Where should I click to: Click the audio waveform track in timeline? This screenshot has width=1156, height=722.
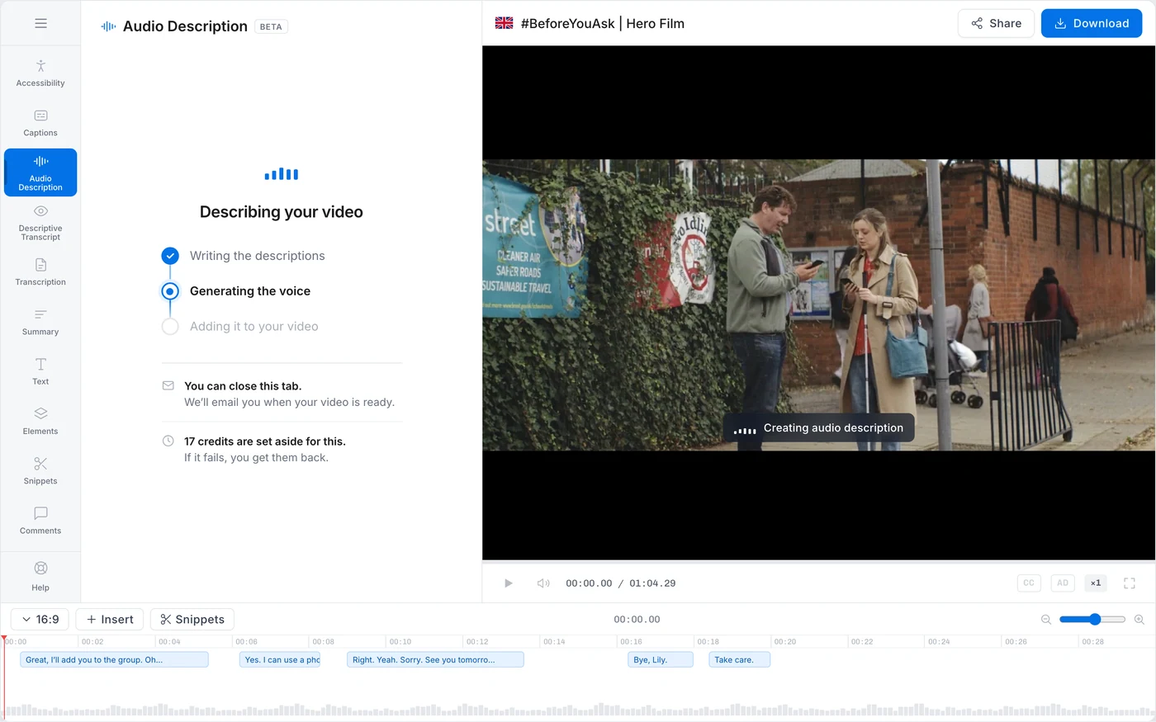(578, 709)
